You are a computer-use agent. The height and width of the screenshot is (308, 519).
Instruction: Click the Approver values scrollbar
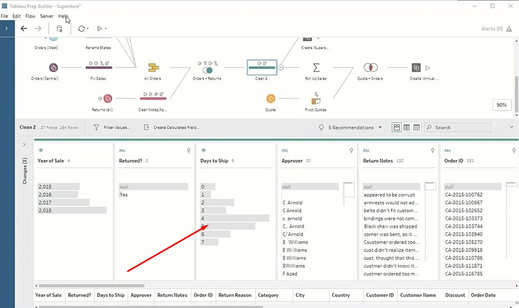pyautogui.click(x=349, y=190)
